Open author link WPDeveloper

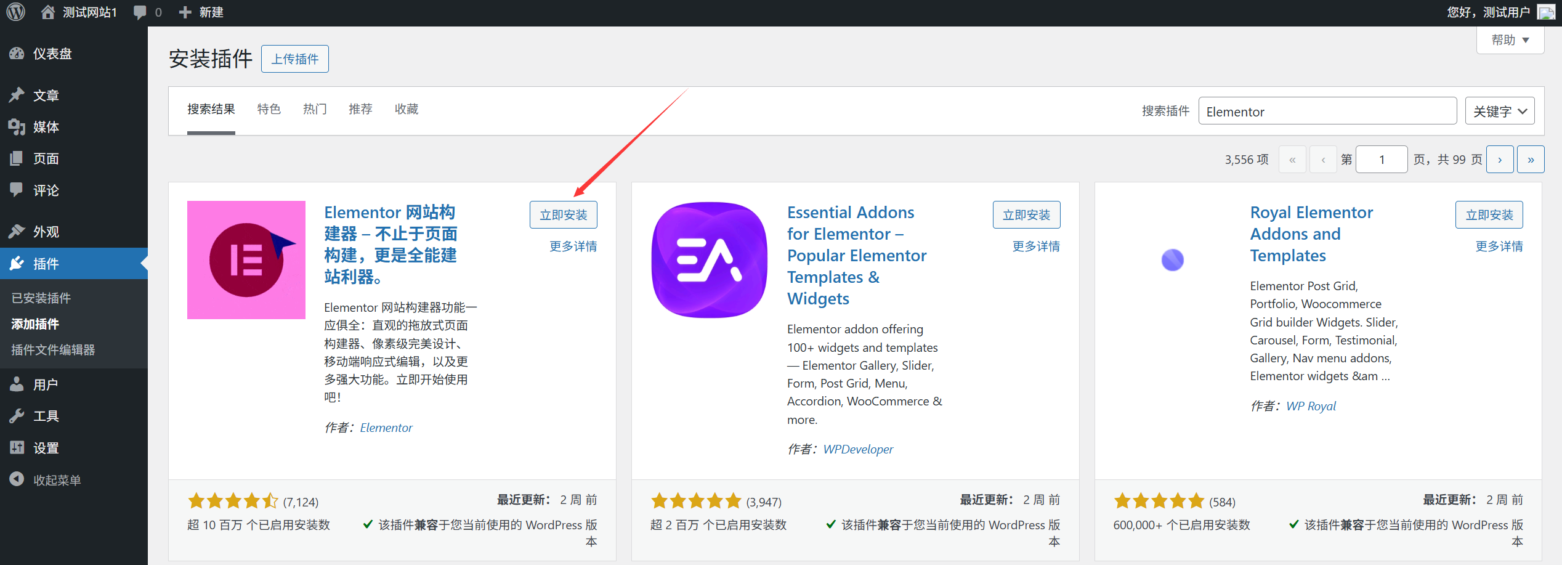(x=858, y=449)
